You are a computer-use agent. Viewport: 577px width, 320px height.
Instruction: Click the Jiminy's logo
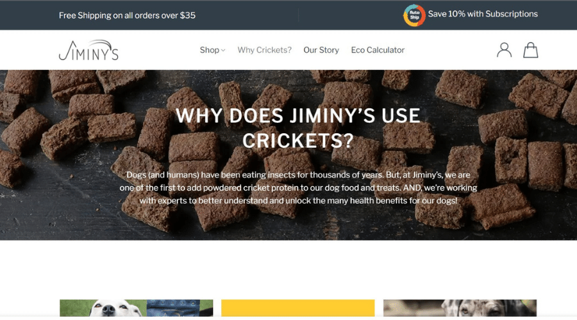(x=88, y=50)
